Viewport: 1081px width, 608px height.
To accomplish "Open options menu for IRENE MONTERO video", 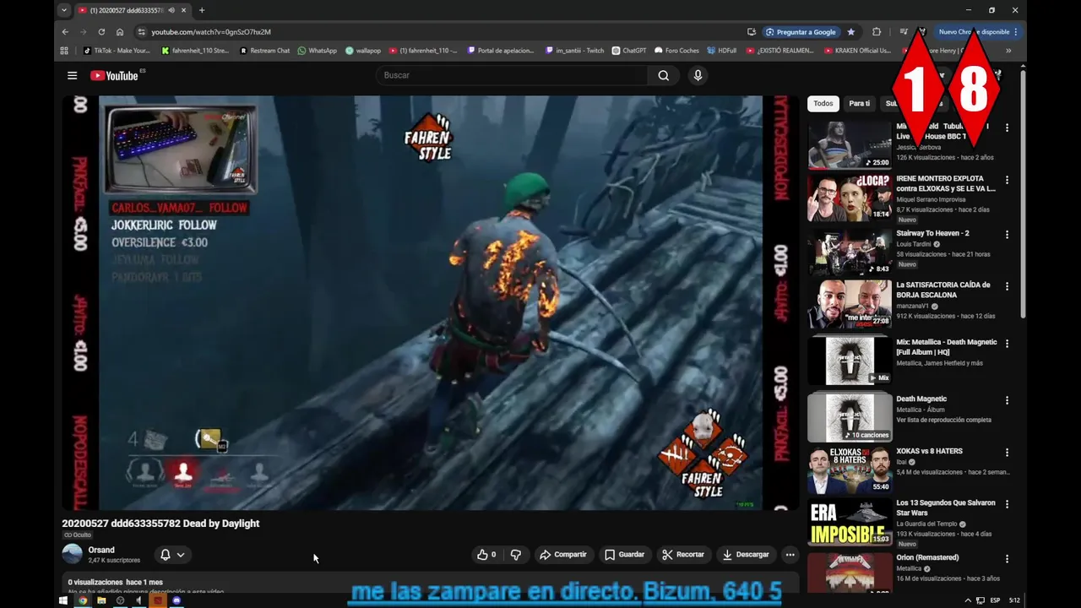I will point(1007,180).
